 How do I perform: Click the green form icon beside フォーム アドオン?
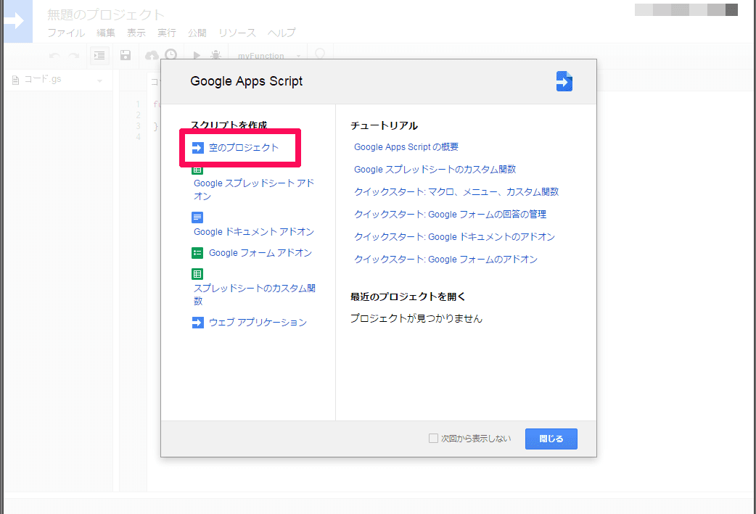click(197, 253)
